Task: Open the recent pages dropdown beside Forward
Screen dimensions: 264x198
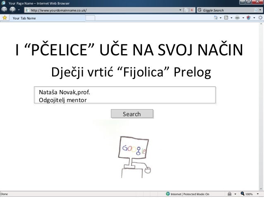Action: click(x=19, y=10)
